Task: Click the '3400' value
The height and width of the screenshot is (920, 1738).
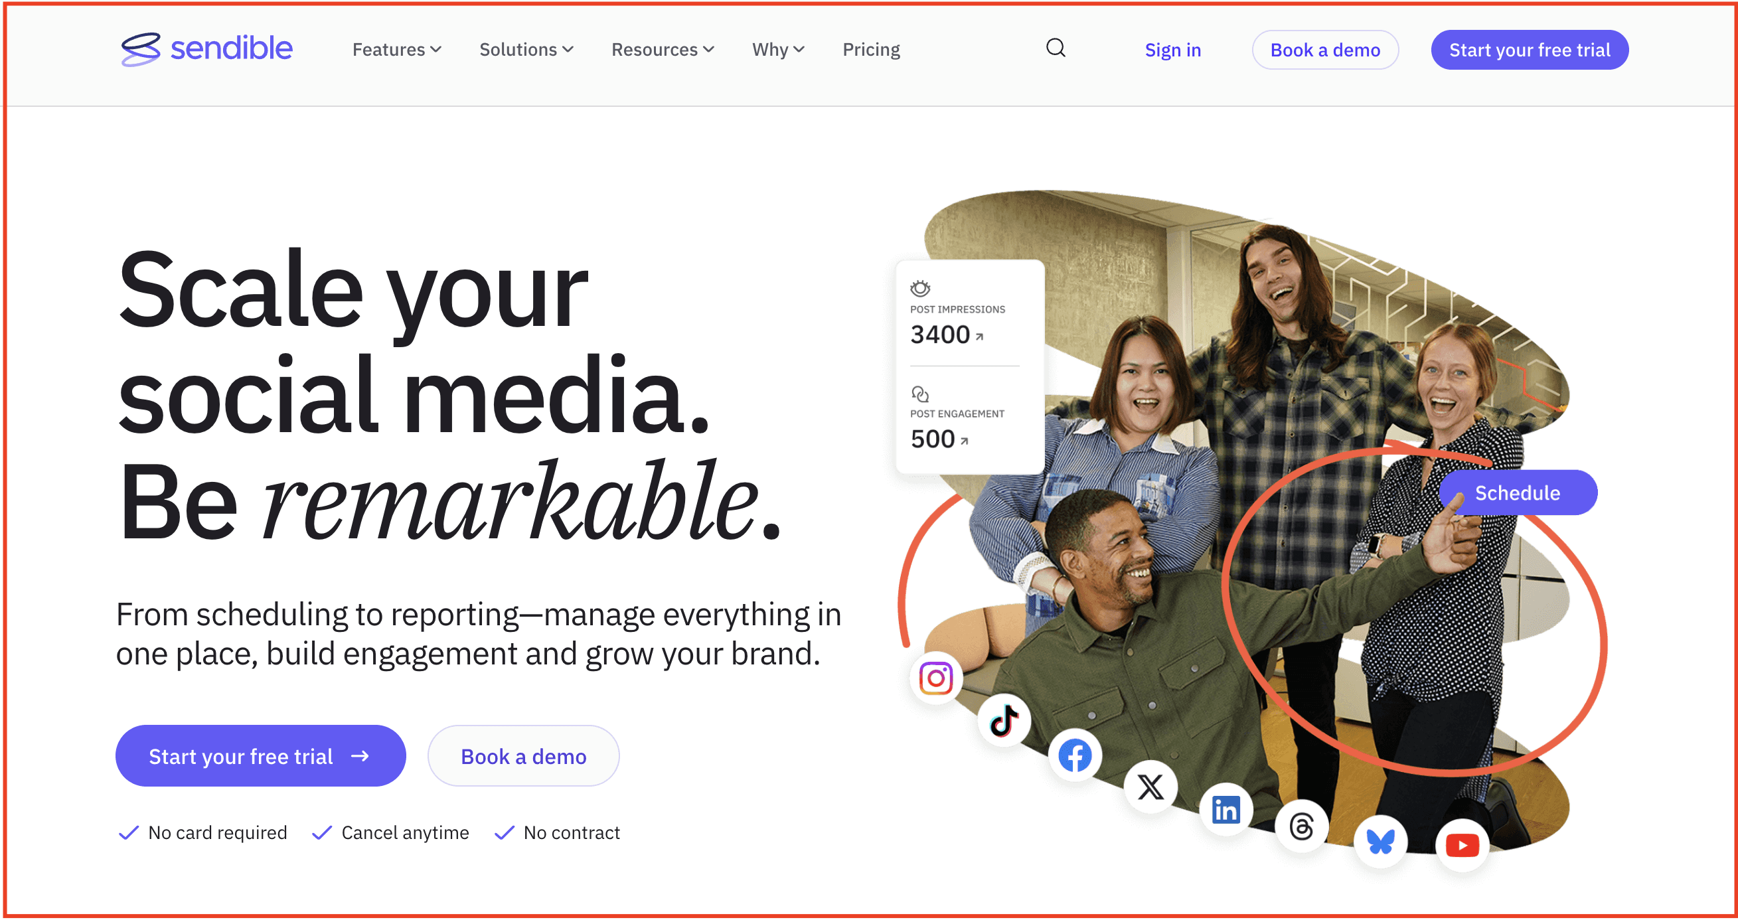Action: 940,335
